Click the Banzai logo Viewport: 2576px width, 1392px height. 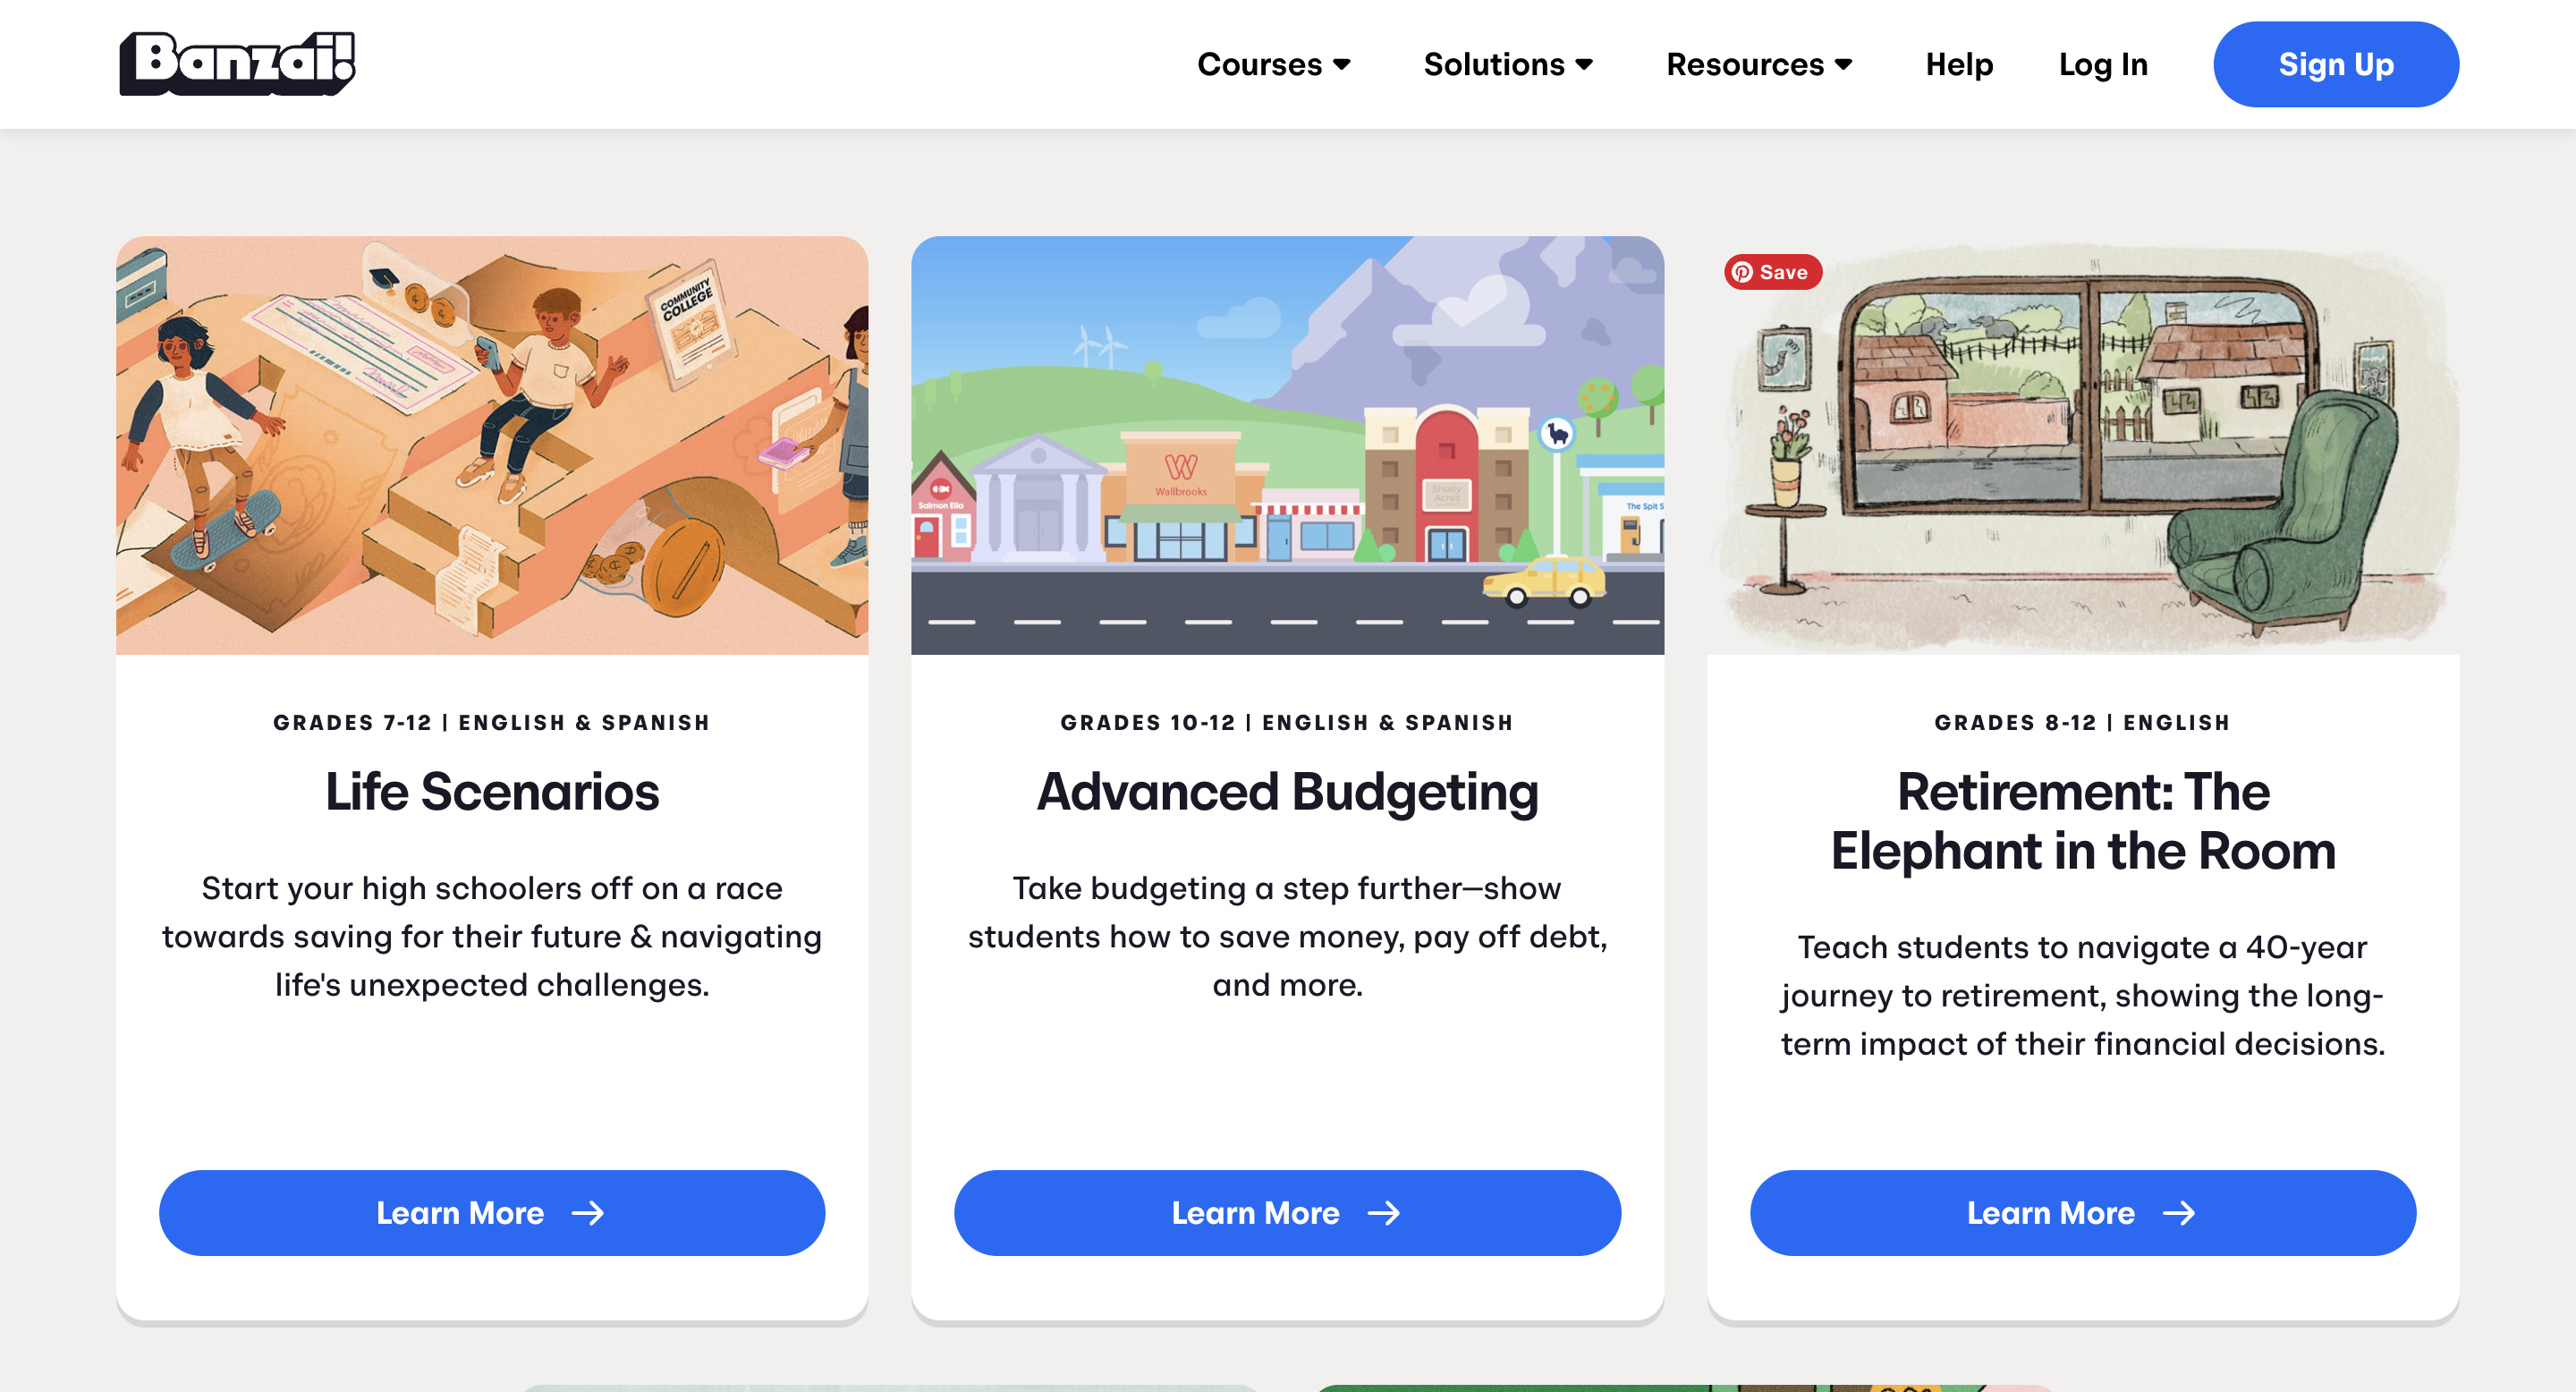(x=237, y=63)
